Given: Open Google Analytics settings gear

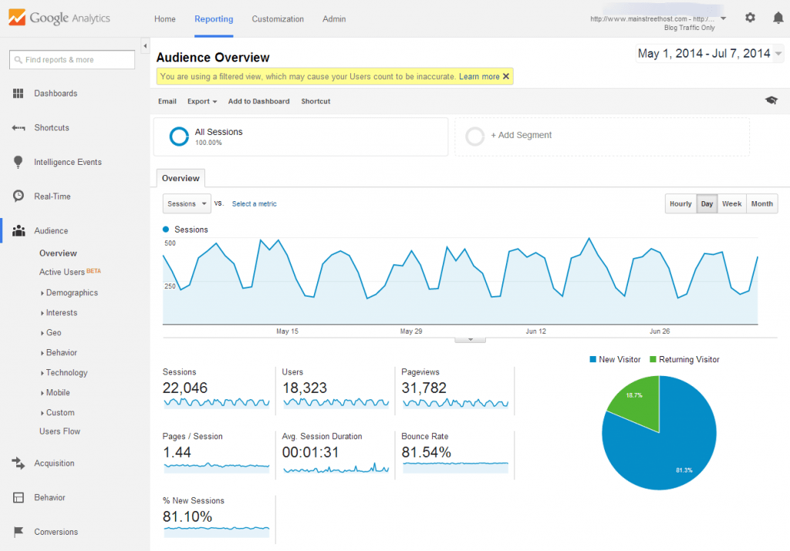Looking at the screenshot, I should (749, 17).
